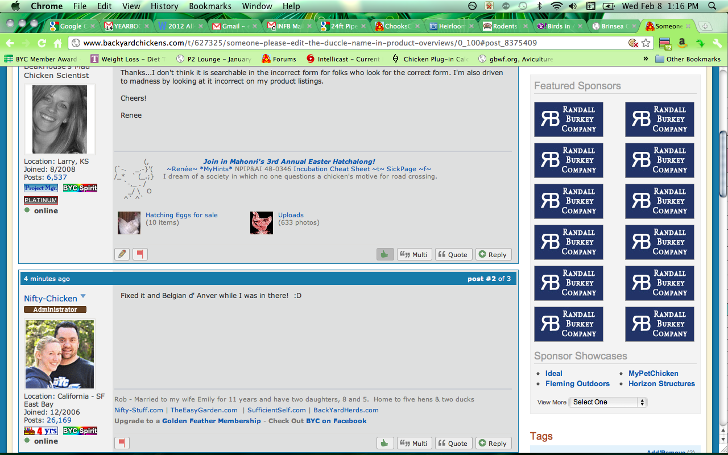Expand the bookmarks bar overflow chevron
Screen dimensions: 728x455
click(646, 59)
